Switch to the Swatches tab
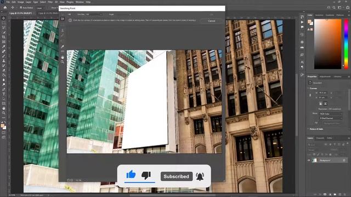This screenshot has height=197, width=351. pyautogui.click(x=319, y=15)
